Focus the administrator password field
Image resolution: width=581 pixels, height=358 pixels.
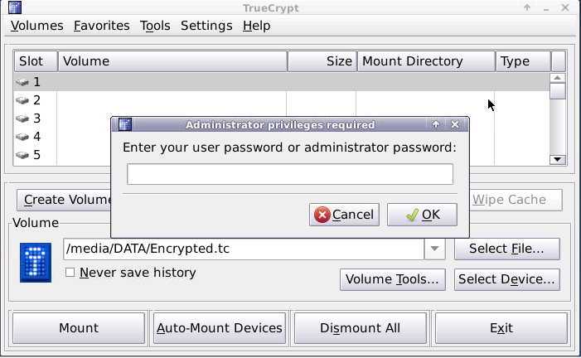point(289,174)
